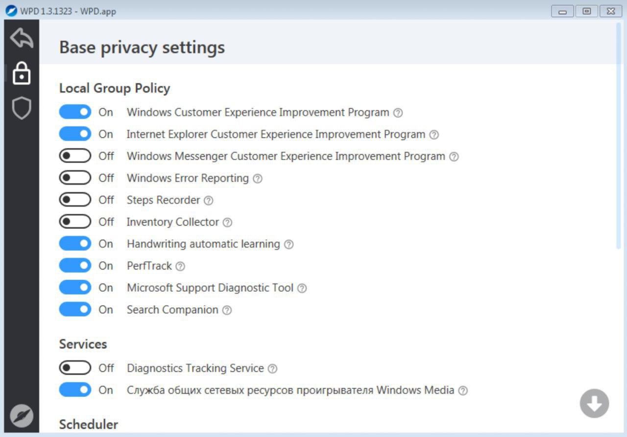Show help for Windows Error Reporting
The width and height of the screenshot is (627, 437).
pos(258,179)
